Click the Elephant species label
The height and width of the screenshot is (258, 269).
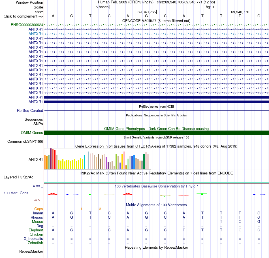click(x=36, y=230)
